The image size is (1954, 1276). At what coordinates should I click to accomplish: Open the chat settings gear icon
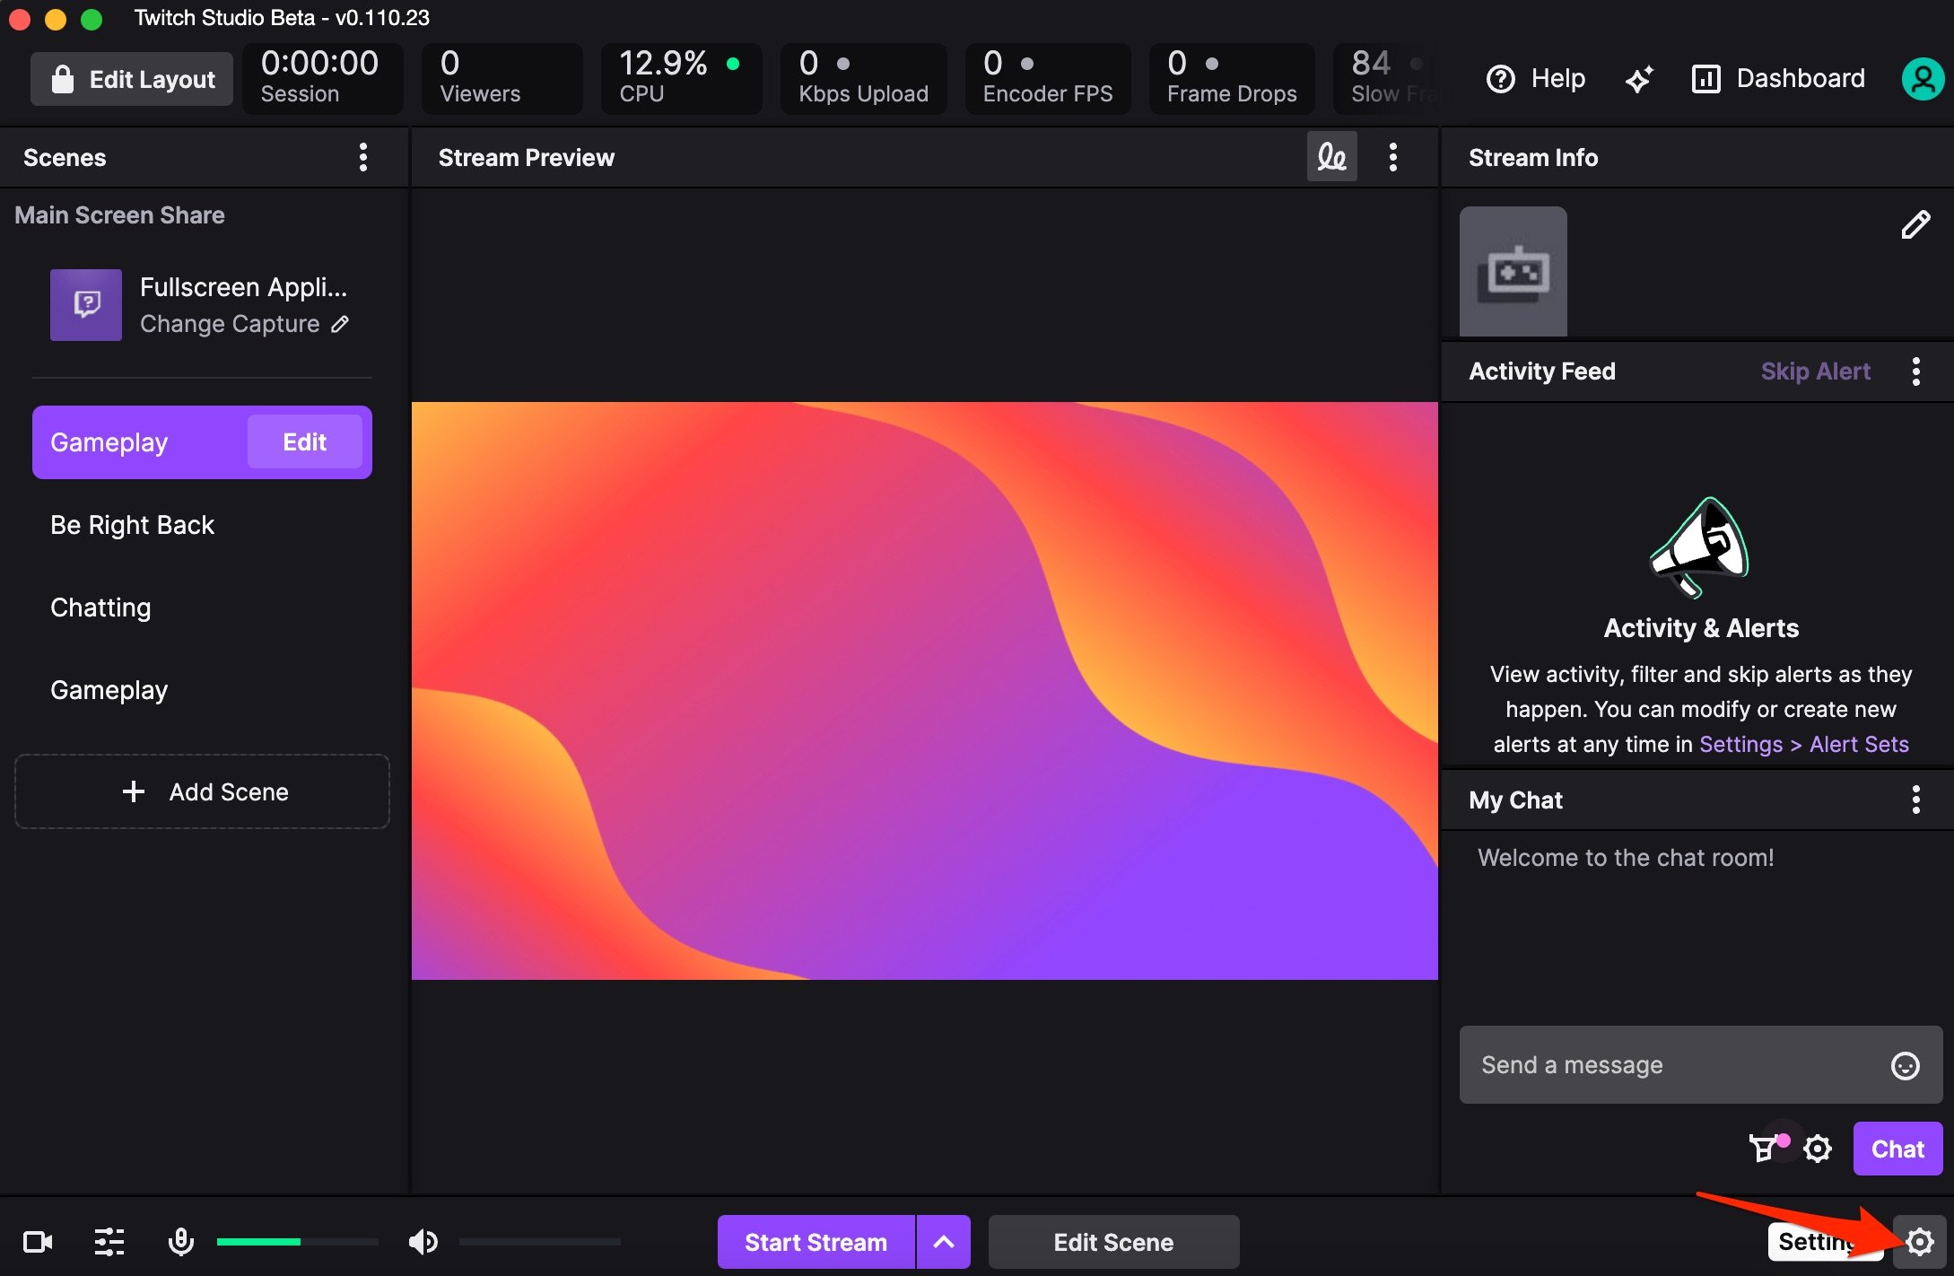1819,1149
